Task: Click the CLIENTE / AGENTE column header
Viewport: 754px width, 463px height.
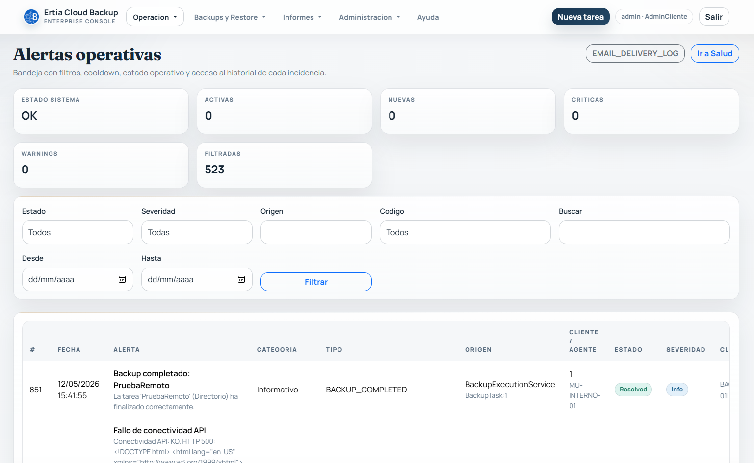Action: click(584, 341)
